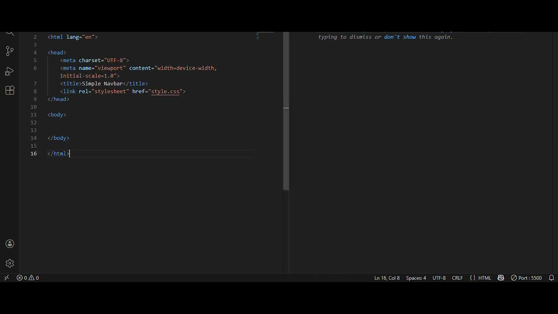
Task: Click the Simple Navbar title text
Action: (102, 84)
